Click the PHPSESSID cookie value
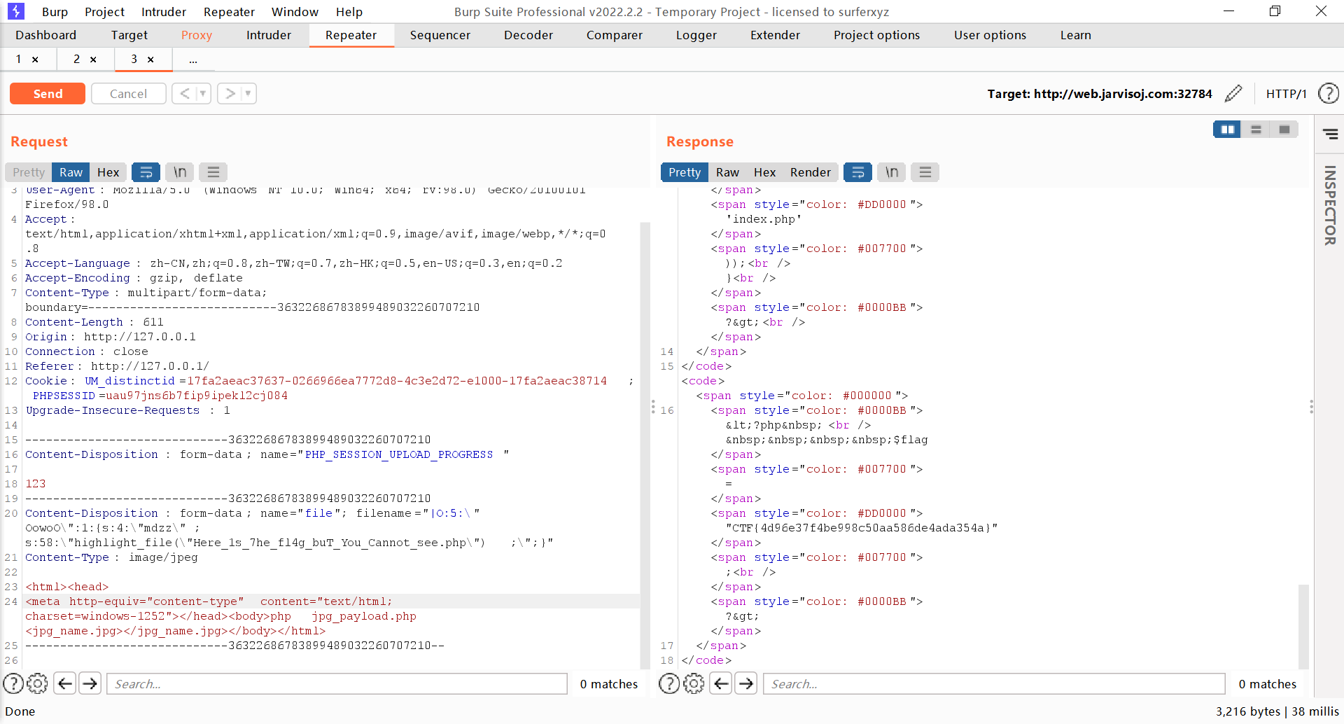1344x724 pixels. click(197, 396)
